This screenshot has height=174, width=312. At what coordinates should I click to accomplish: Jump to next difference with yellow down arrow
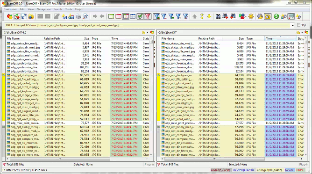209,16
